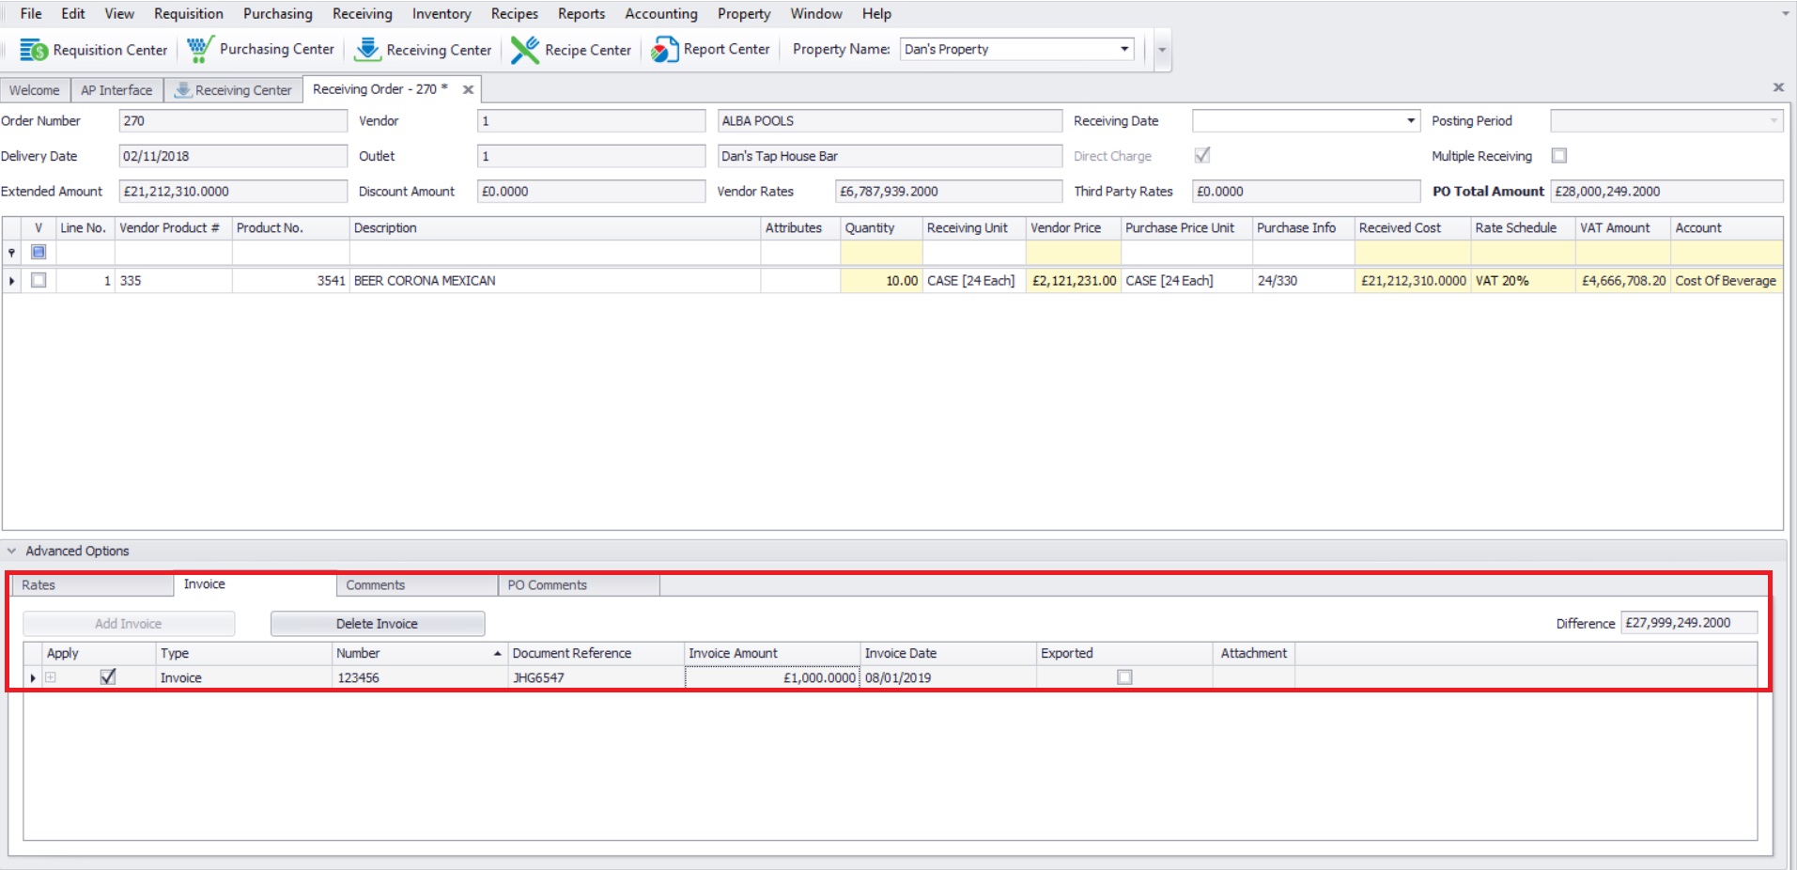Click the Order Number field
The width and height of the screenshot is (1797, 870).
tap(233, 120)
